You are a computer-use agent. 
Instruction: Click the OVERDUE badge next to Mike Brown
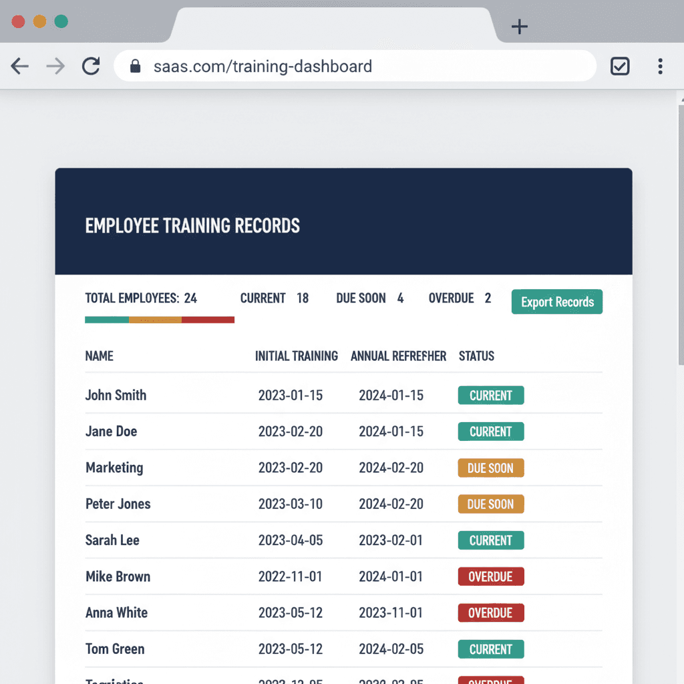pos(491,576)
